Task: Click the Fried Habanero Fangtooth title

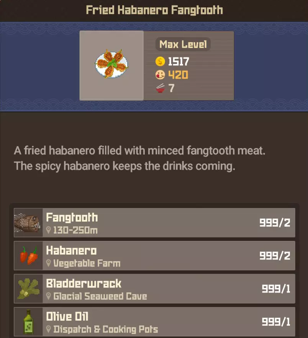Action: [154, 10]
